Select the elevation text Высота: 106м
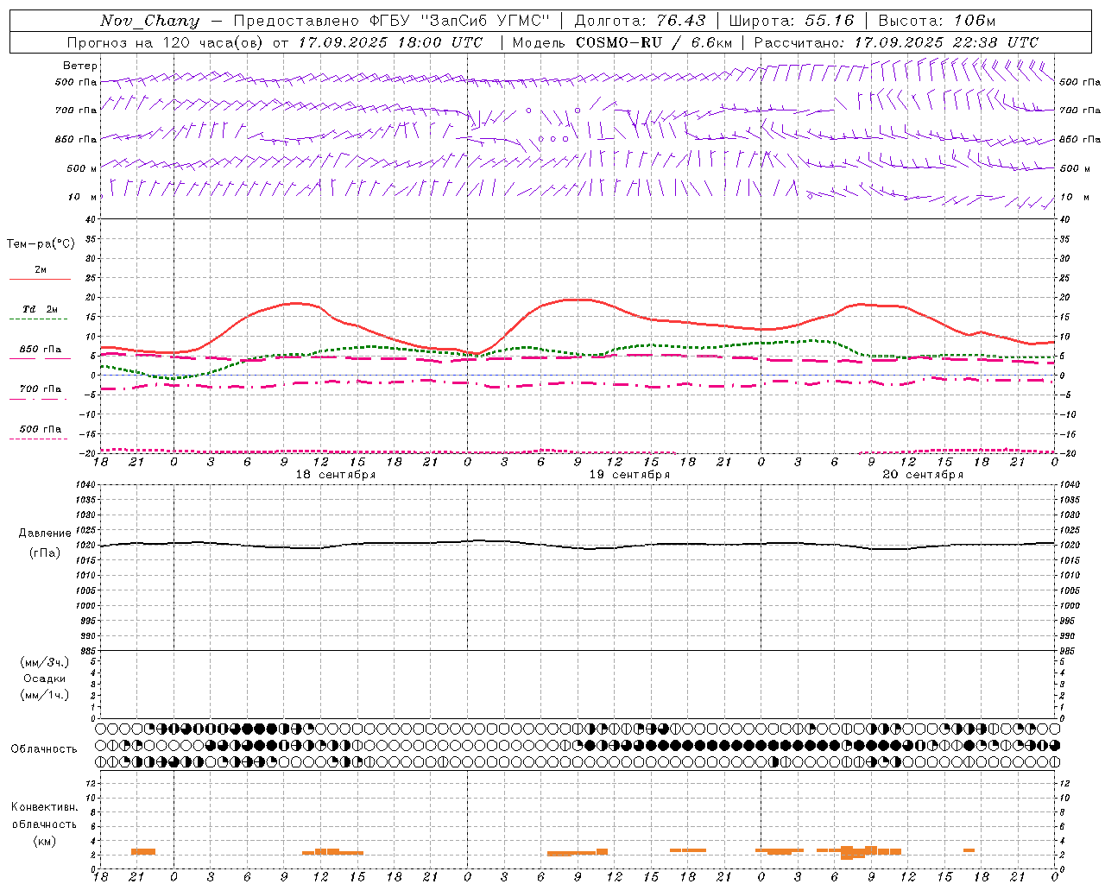Viewport: 1105px width, 884px height. point(937,21)
